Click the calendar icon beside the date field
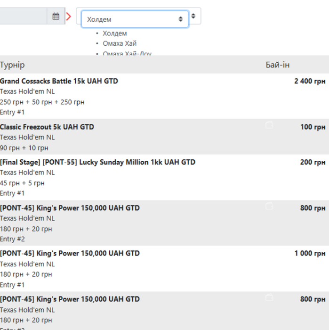Screen dimensions: 329x330 coord(56,16)
